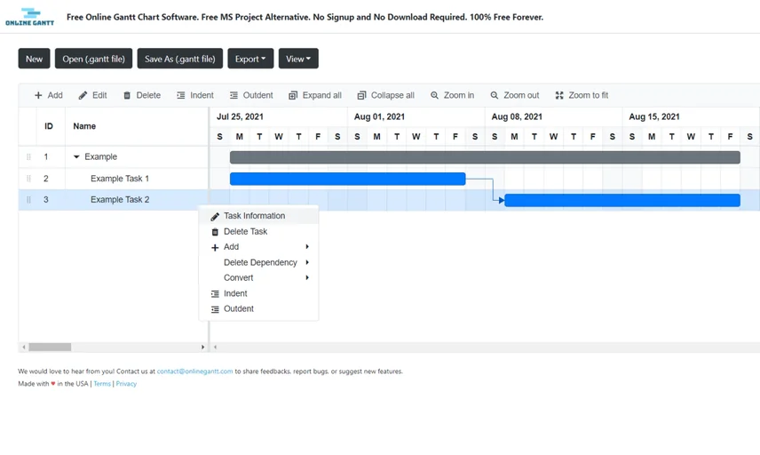Expand the Add submenu arrow
760x455 pixels.
tap(307, 246)
